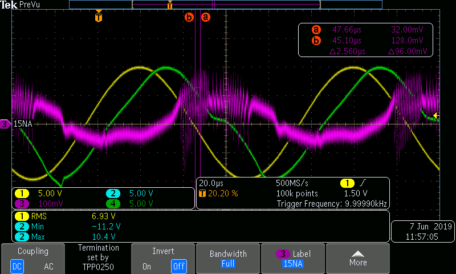Image resolution: width=456 pixels, height=274 pixels.
Task: Open Termination set by TPP0250 menu
Action: click(x=98, y=257)
